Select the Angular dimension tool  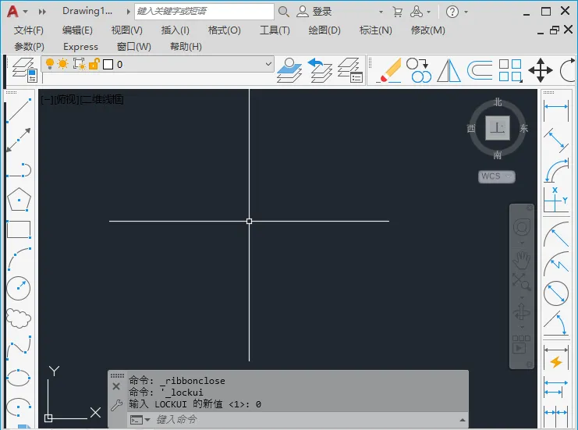pos(556,323)
